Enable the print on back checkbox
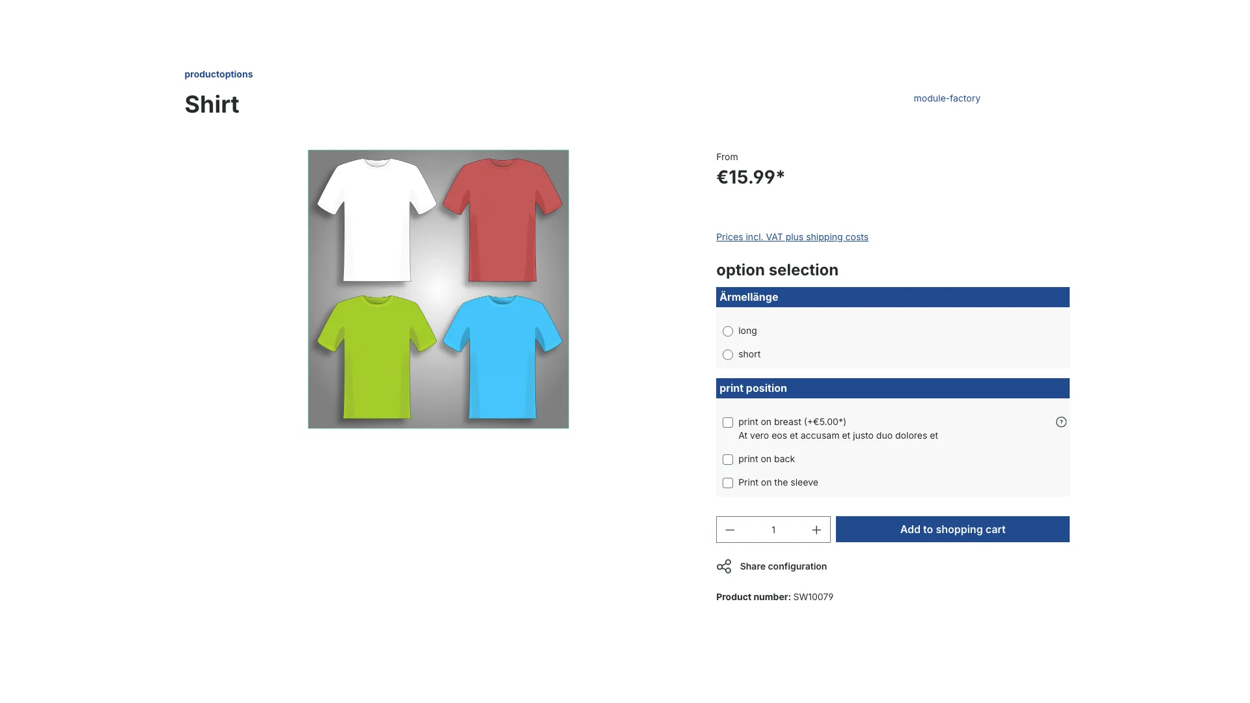 pyautogui.click(x=727, y=459)
